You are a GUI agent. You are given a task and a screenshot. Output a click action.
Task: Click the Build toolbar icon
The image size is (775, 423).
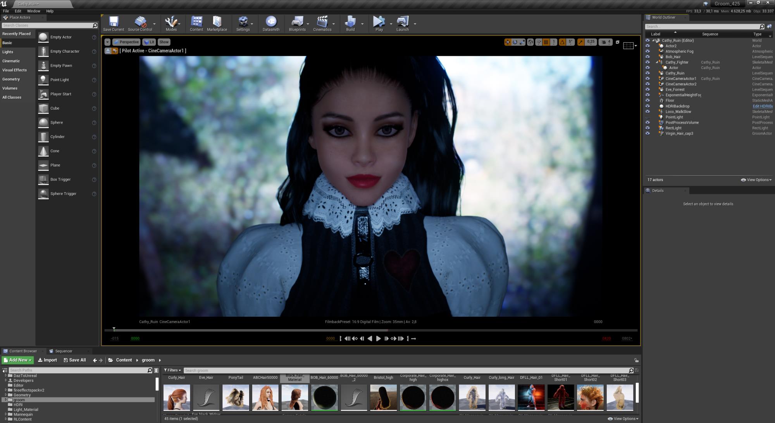pyautogui.click(x=350, y=23)
